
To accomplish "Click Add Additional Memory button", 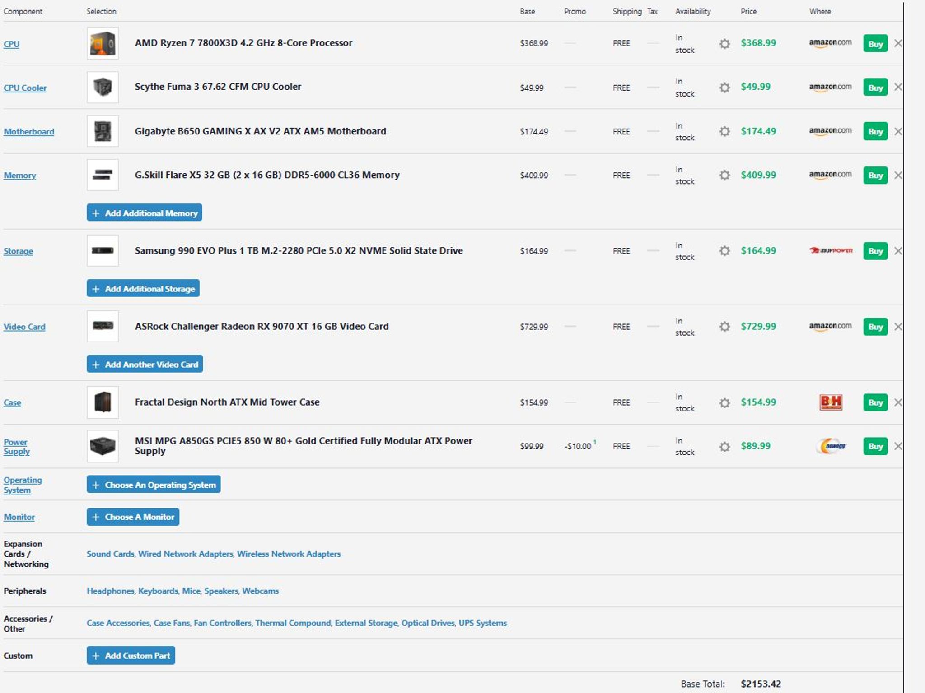I will [x=145, y=213].
